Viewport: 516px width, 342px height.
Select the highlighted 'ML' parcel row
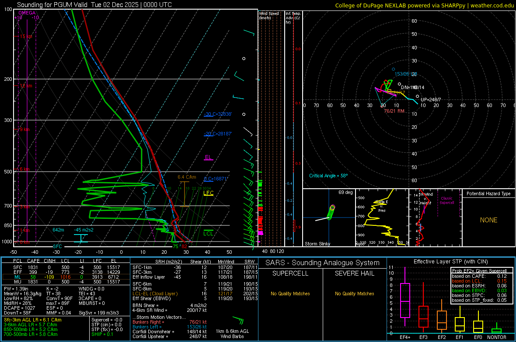(x=66, y=277)
